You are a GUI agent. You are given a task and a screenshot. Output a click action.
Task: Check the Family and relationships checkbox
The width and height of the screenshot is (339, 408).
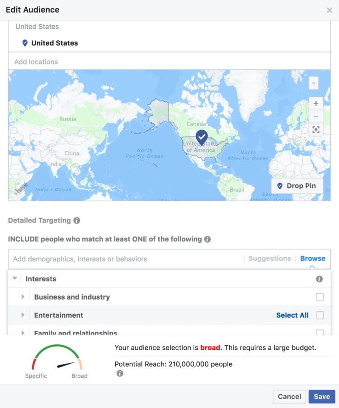point(320,332)
